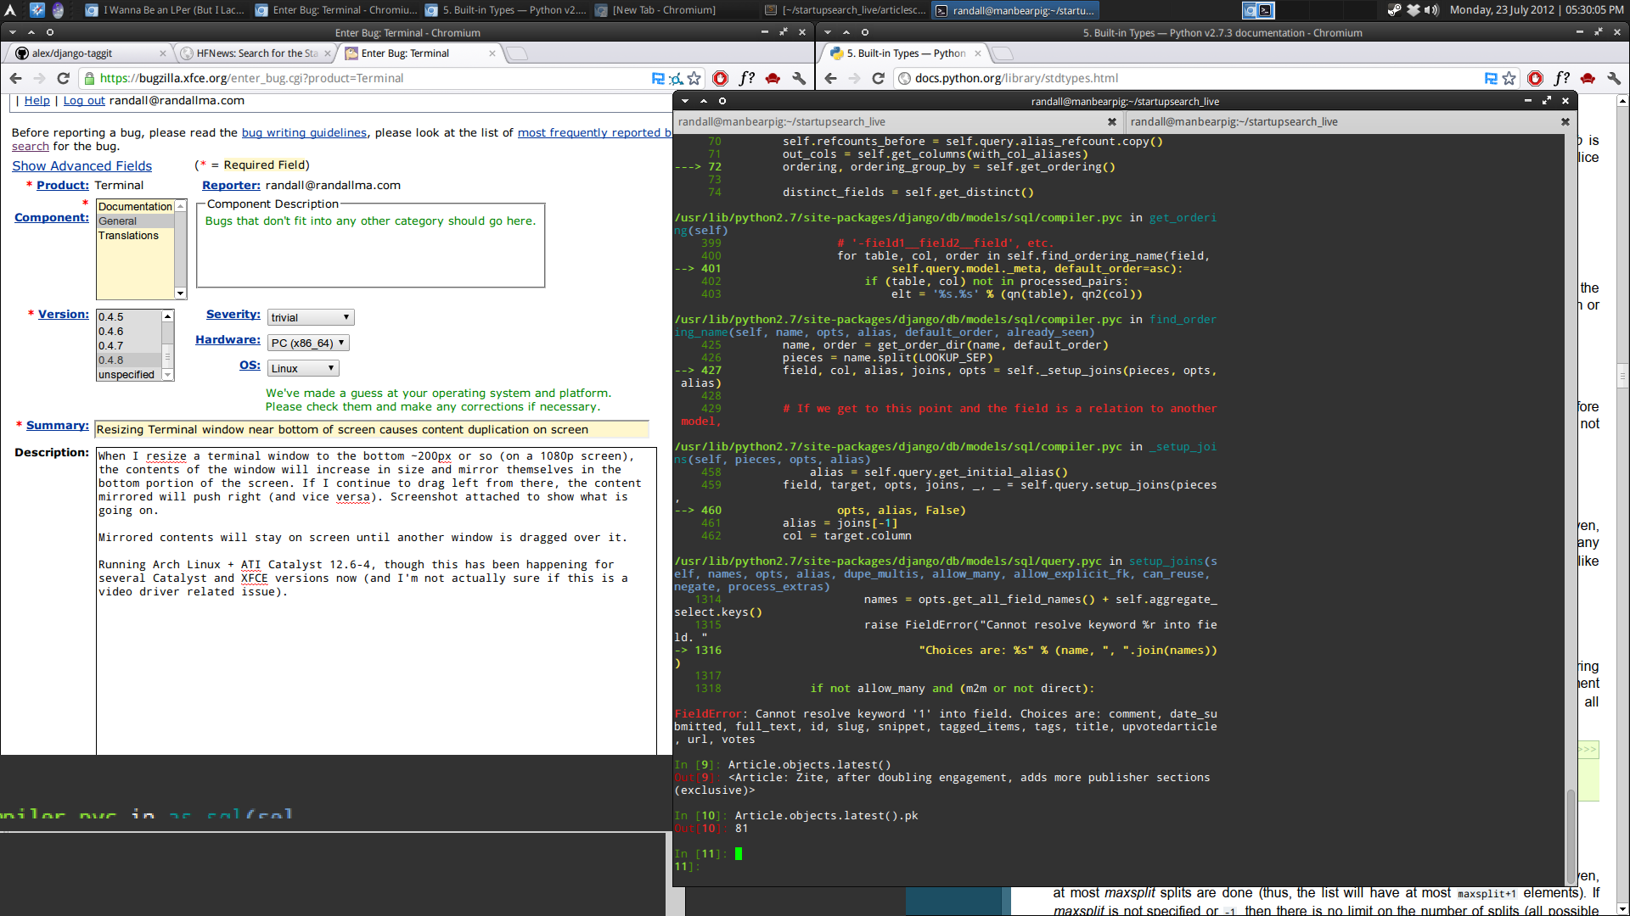Click the blue flag icon in Bugzilla address bar
Viewport: 1630px width, 916px height.
(x=658, y=78)
